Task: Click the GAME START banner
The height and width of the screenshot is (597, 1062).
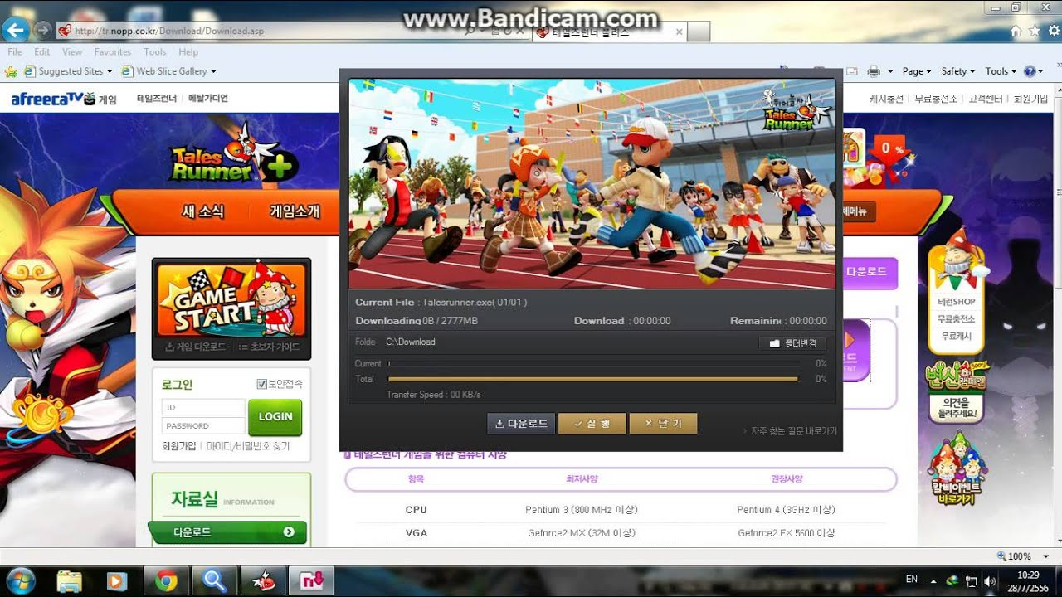Action: pos(231,299)
